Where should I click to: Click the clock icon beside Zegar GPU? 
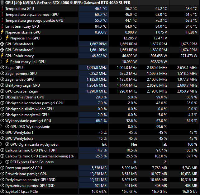(2, 68)
